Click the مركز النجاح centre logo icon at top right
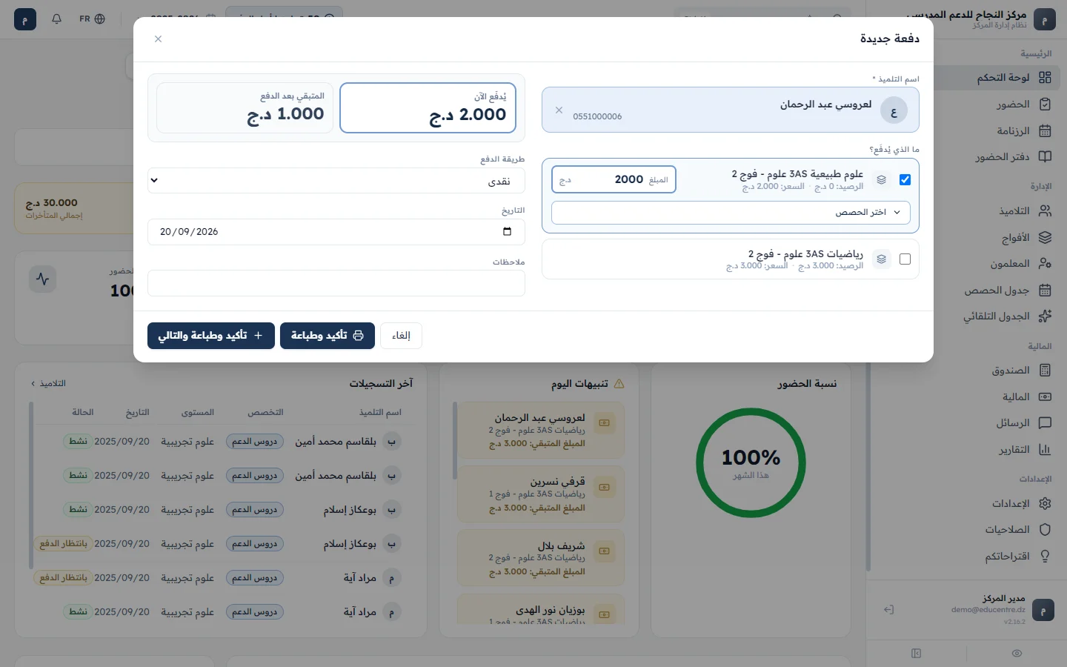This screenshot has width=1067, height=667. pos(1044,20)
